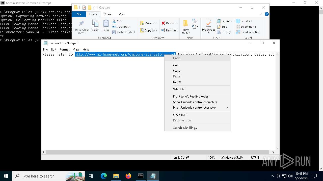This screenshot has width=323, height=181.
Task: Open Explorer help question mark icon
Action: pyautogui.click(x=266, y=14)
